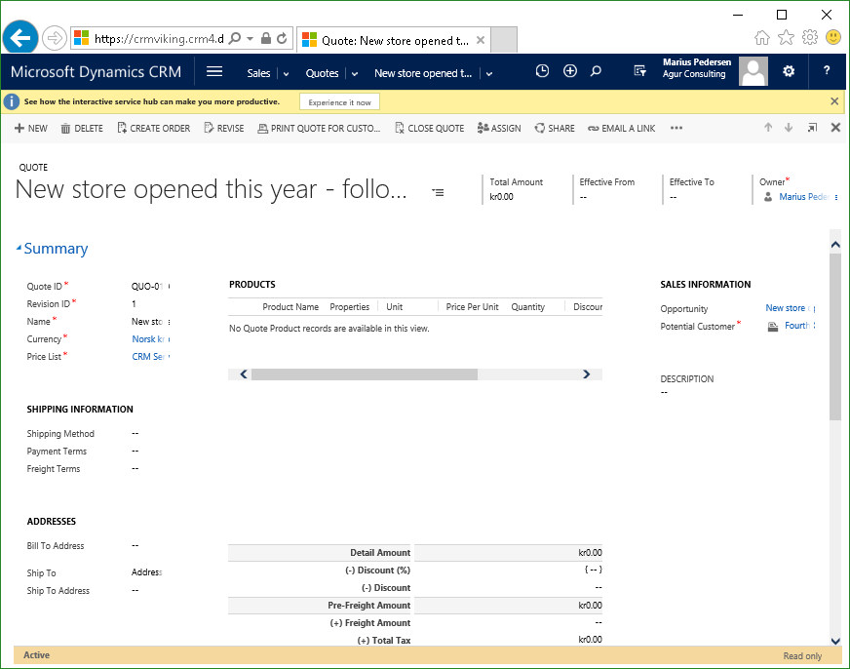Close the quote form X icon

835,128
